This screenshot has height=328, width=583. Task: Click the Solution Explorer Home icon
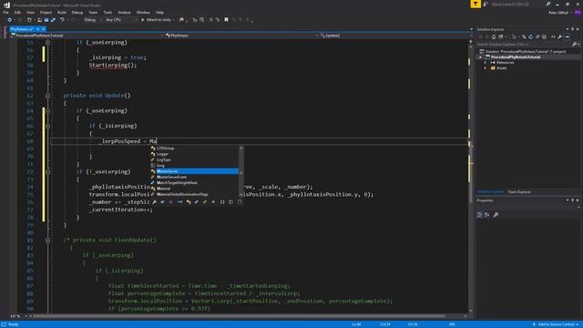click(x=494, y=36)
